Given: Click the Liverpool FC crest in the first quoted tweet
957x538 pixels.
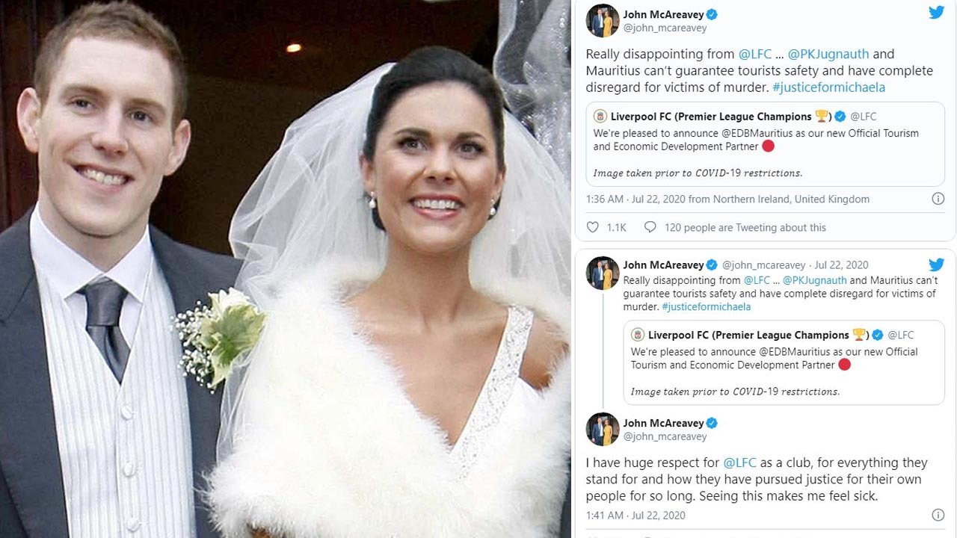Looking at the screenshot, I should tap(600, 117).
